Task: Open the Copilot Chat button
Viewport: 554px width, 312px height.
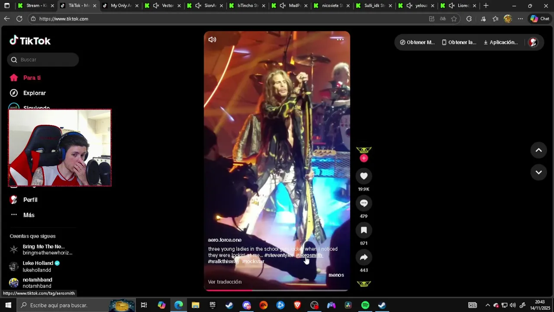Action: pyautogui.click(x=540, y=19)
